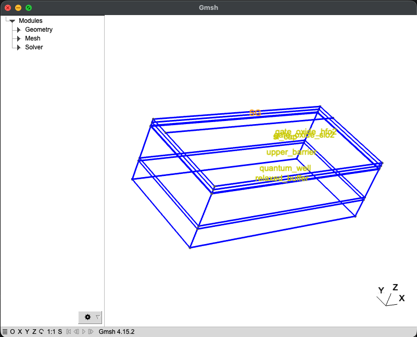Select the Mesh tree item
The width and height of the screenshot is (417, 337).
[x=33, y=38]
